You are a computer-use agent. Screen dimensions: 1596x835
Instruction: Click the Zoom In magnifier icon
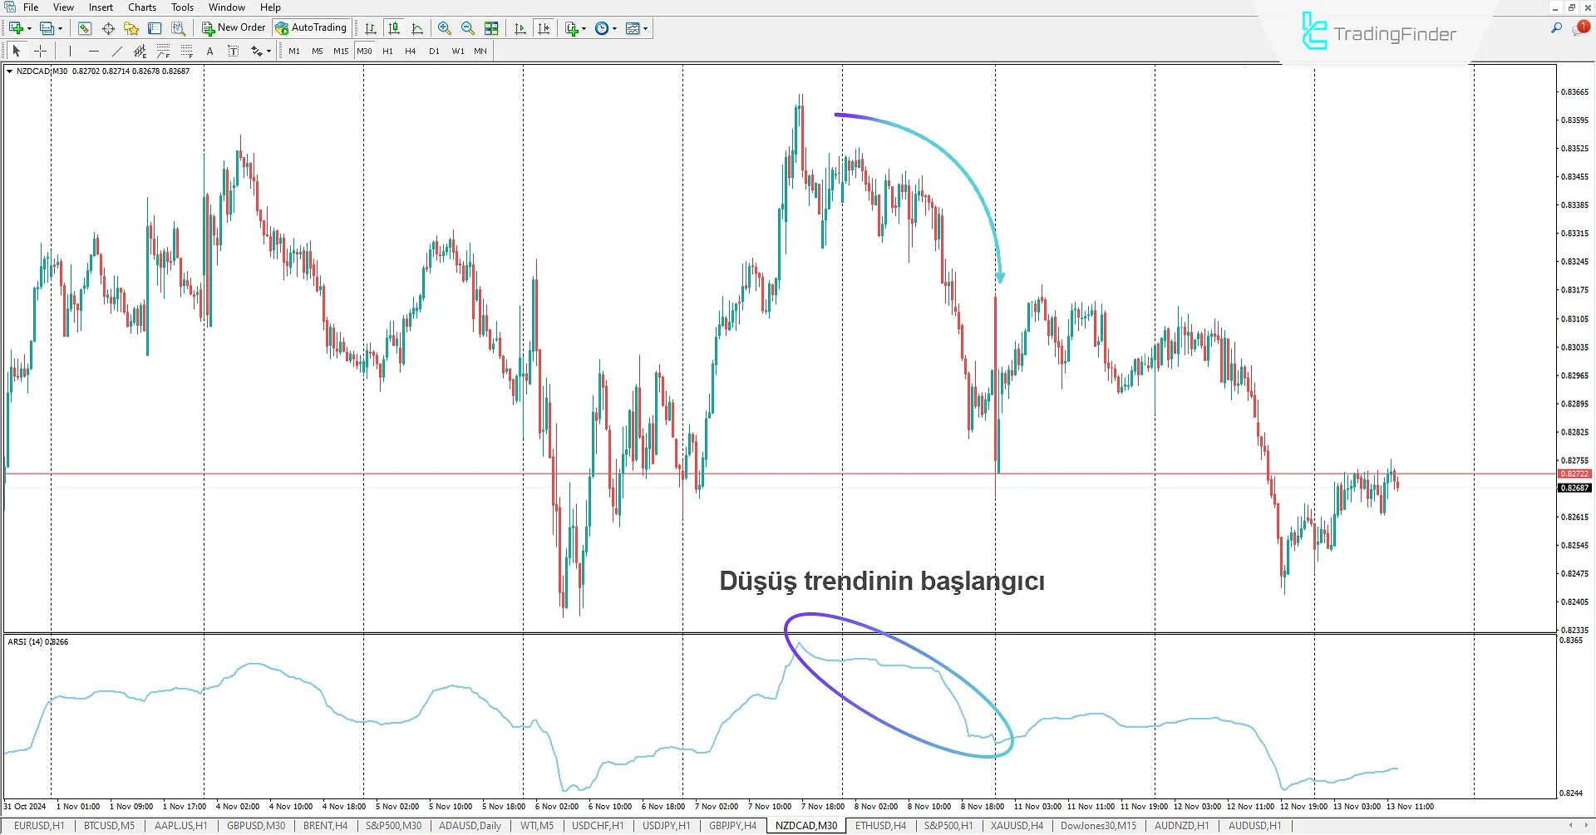point(445,28)
